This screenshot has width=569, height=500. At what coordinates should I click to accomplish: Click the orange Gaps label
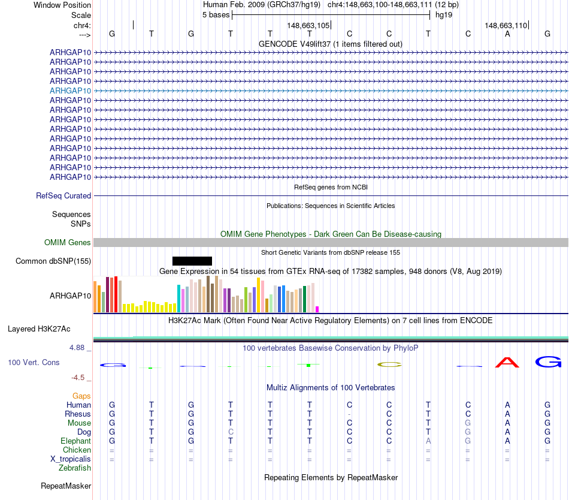pyautogui.click(x=81, y=396)
